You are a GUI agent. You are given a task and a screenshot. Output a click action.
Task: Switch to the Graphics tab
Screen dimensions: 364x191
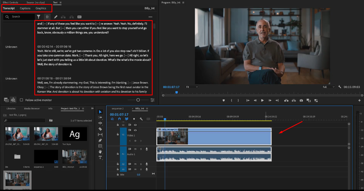click(x=41, y=8)
